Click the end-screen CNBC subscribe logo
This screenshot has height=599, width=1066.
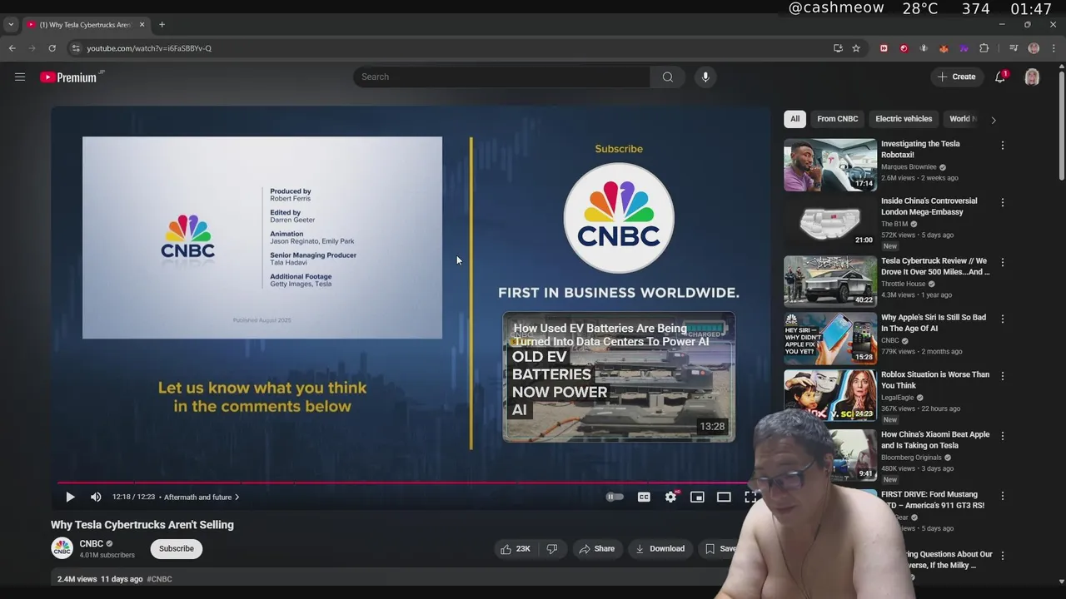pos(619,218)
